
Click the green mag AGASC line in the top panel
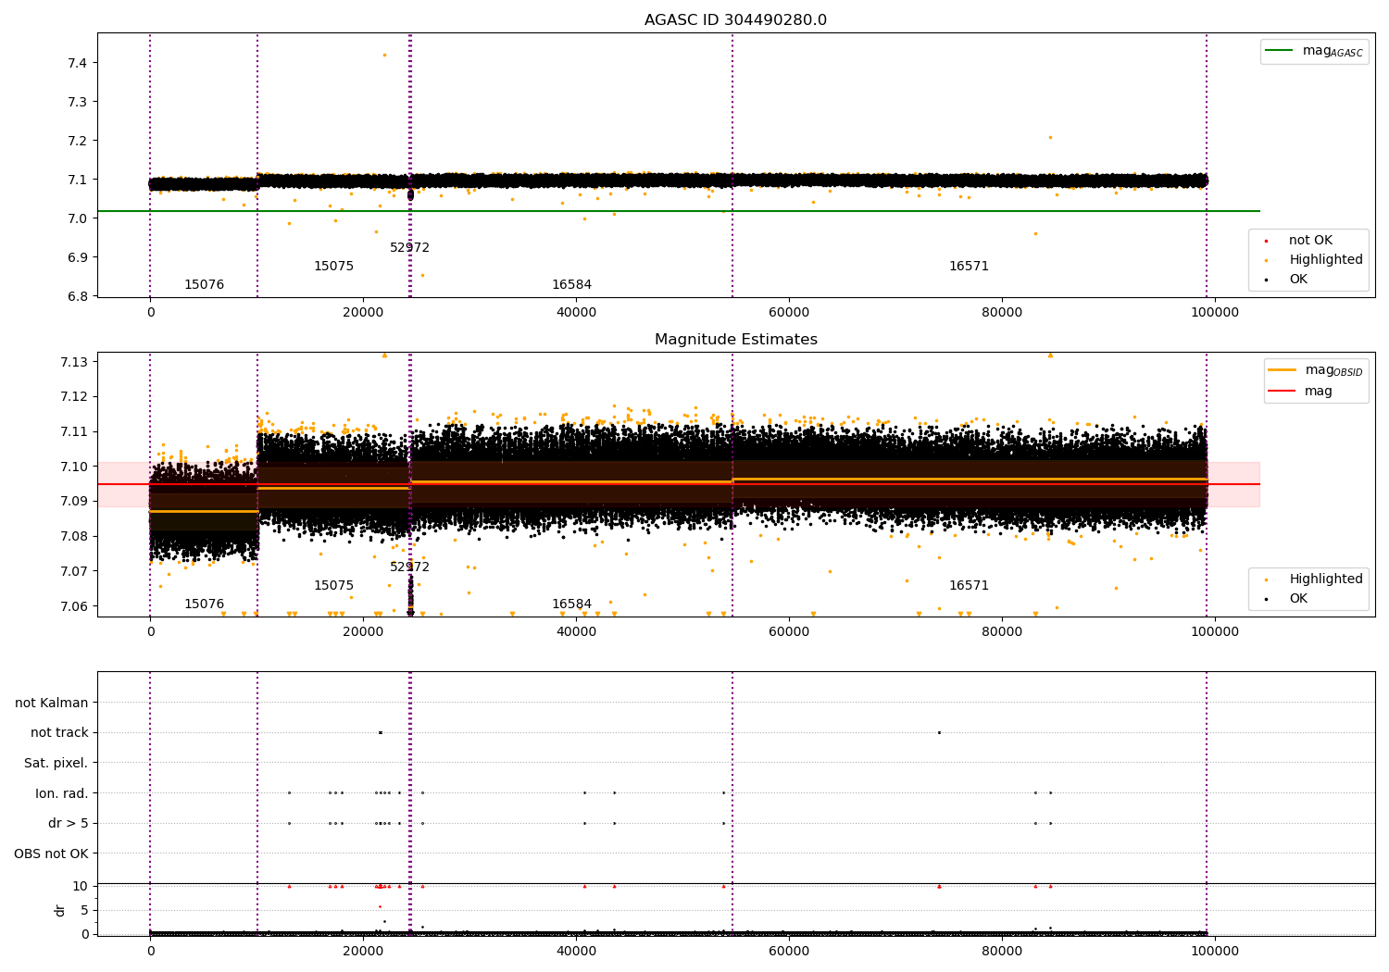(x=679, y=211)
